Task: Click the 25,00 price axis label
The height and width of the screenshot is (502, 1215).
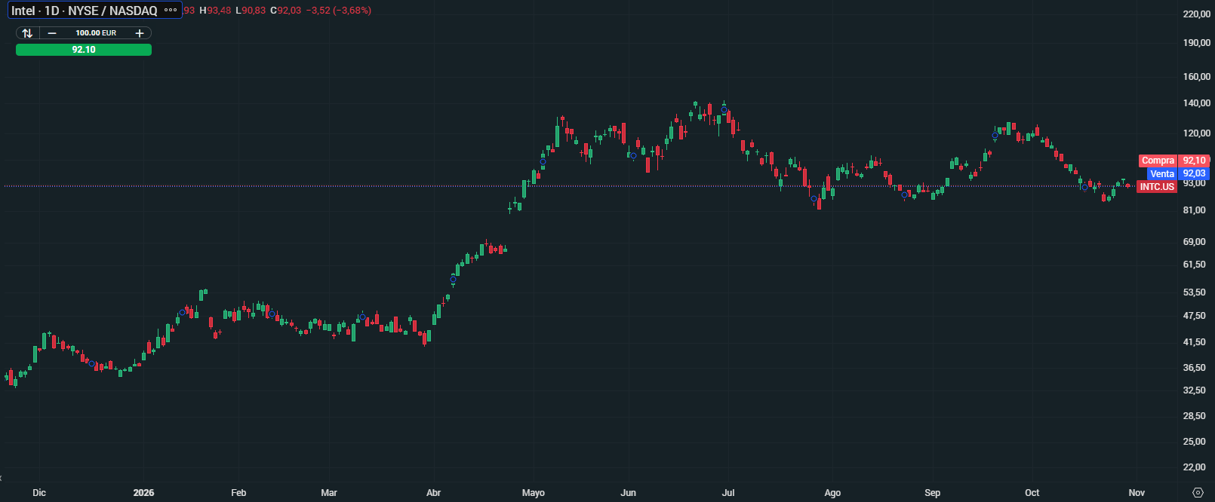Action: click(x=1195, y=442)
